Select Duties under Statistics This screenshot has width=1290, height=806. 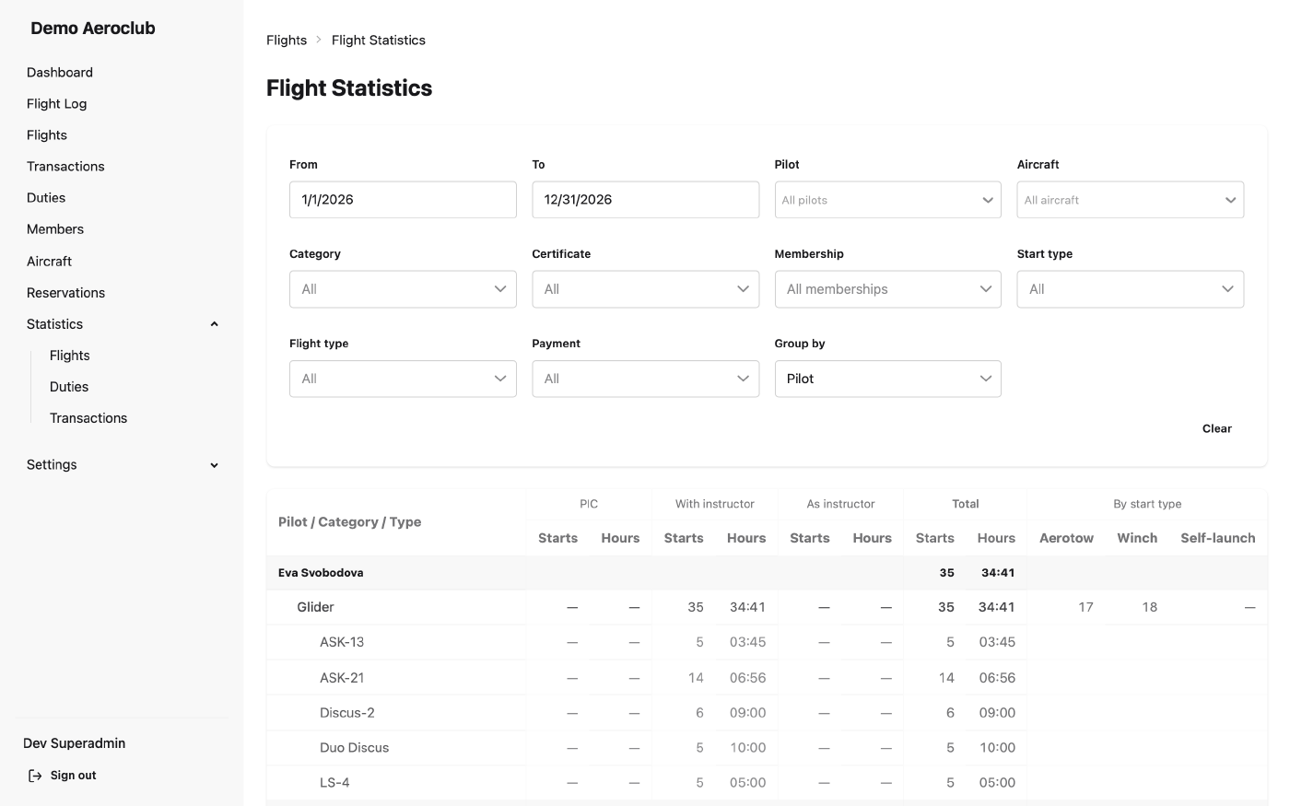(69, 387)
